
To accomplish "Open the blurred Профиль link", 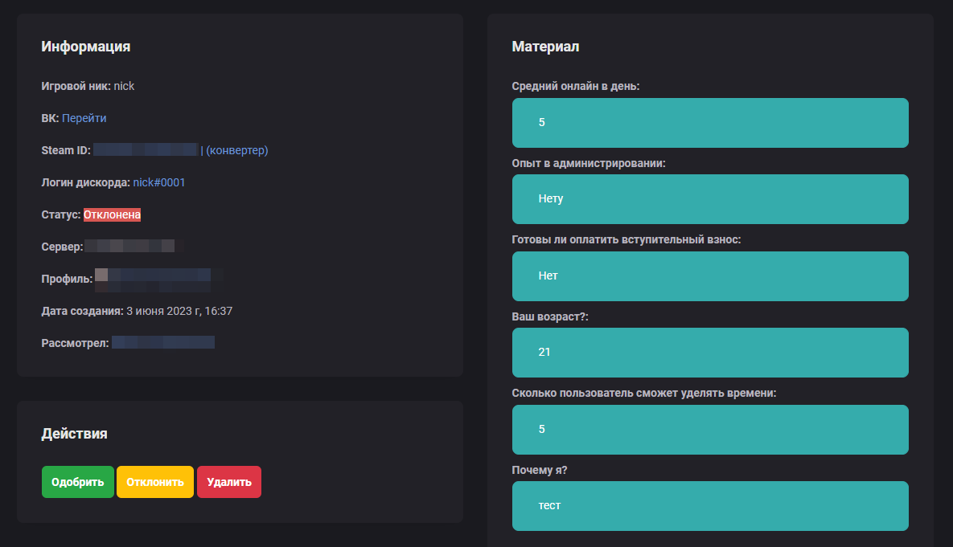I will [x=153, y=279].
